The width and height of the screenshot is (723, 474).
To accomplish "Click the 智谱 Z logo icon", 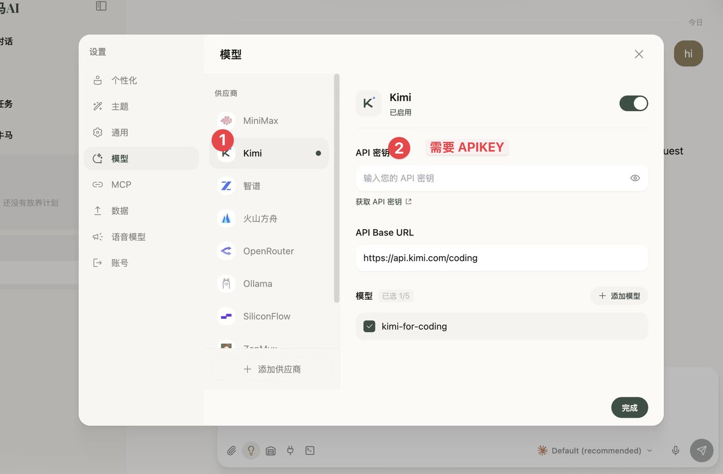I will [227, 186].
